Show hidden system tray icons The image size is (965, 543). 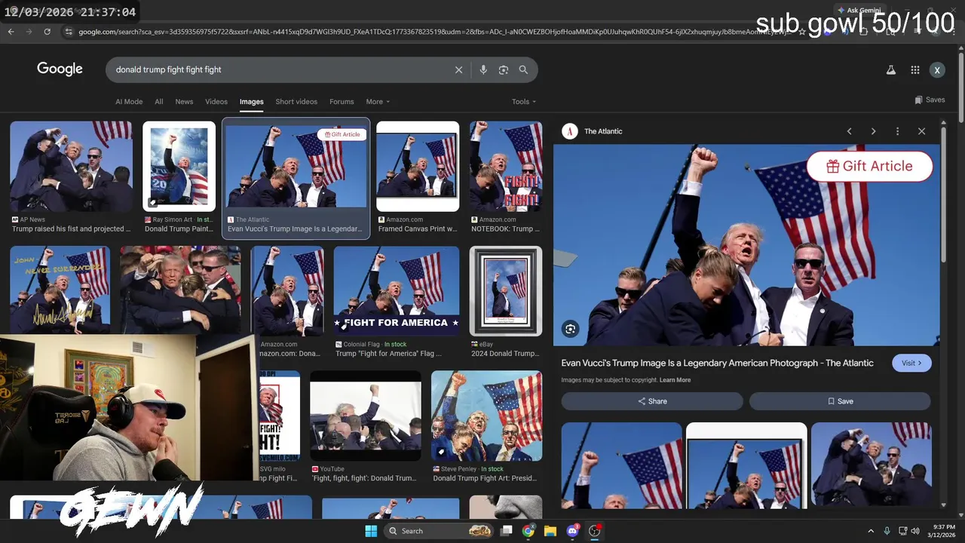pos(871,531)
